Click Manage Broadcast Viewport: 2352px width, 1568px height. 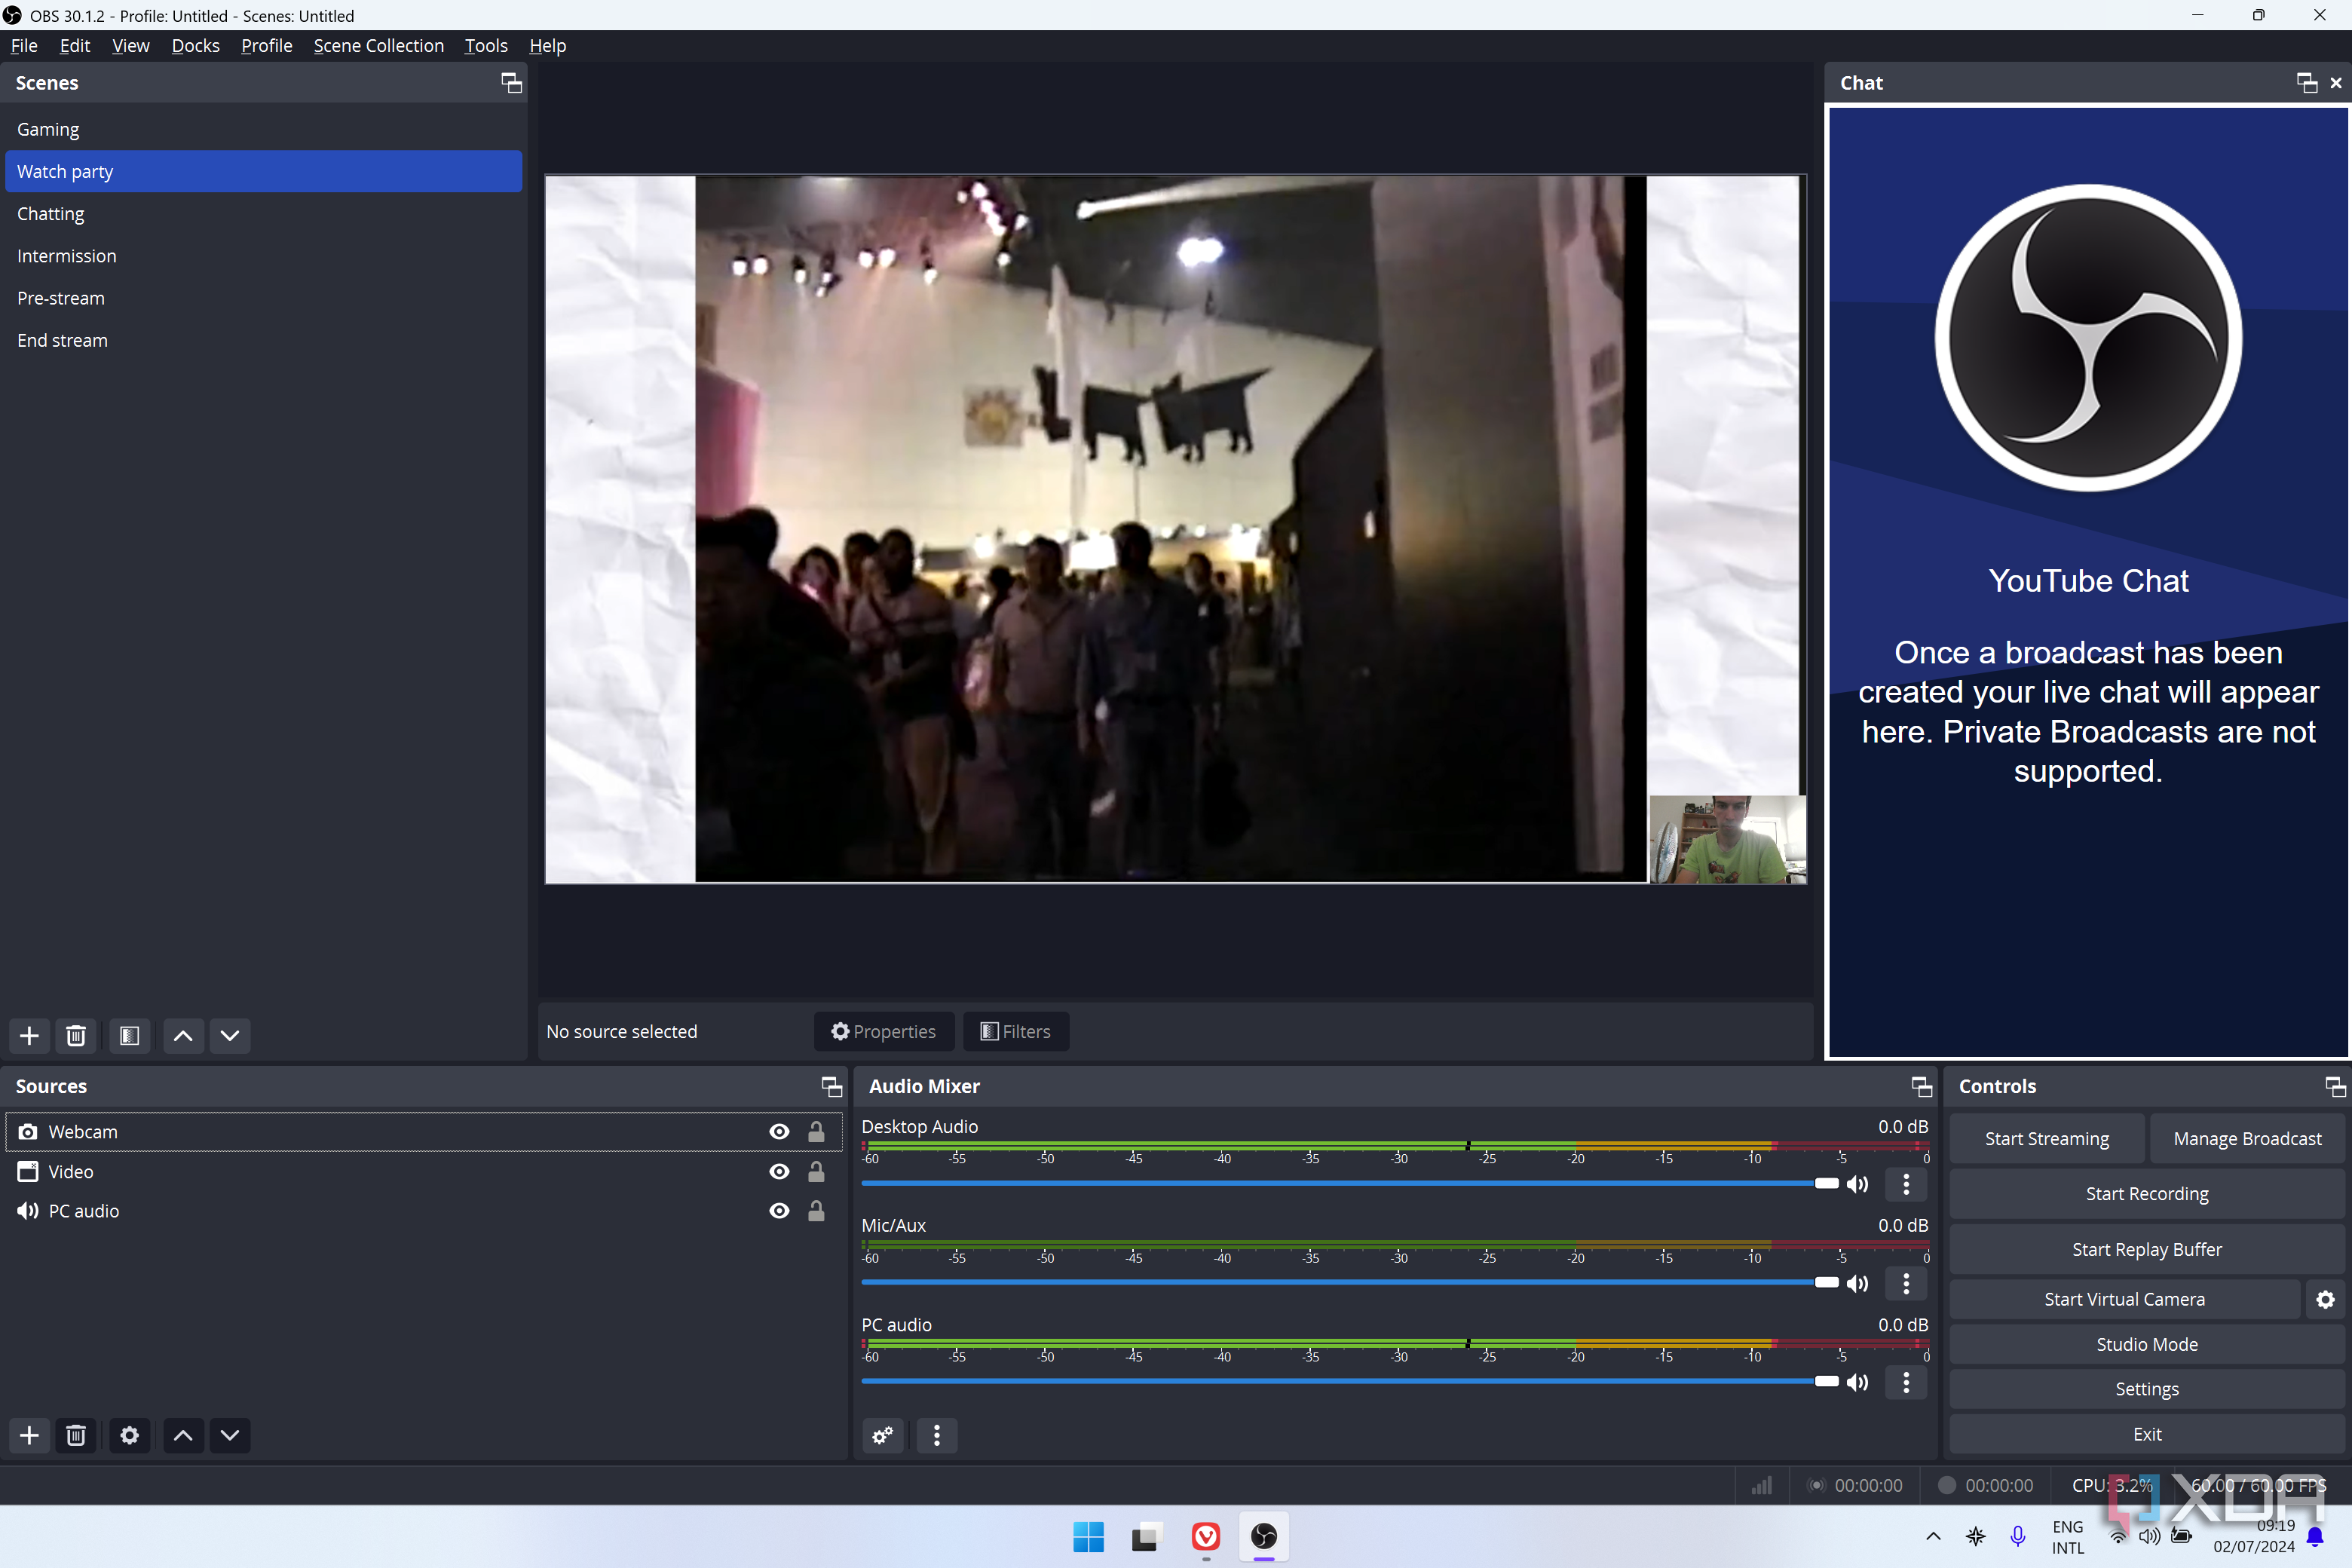2247,1138
